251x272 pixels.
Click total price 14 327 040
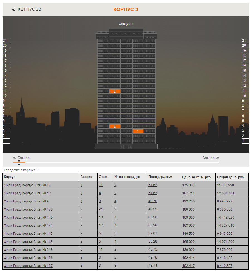click(x=225, y=226)
